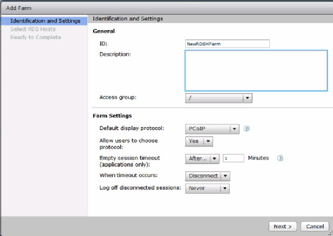
Task: Click the Access group label
Action: click(117, 97)
